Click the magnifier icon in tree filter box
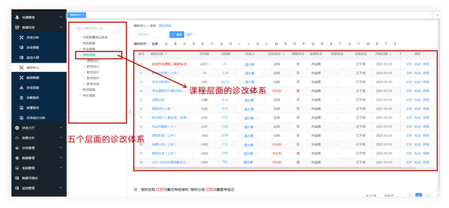This screenshot has height=208, width=449. (x=121, y=28)
